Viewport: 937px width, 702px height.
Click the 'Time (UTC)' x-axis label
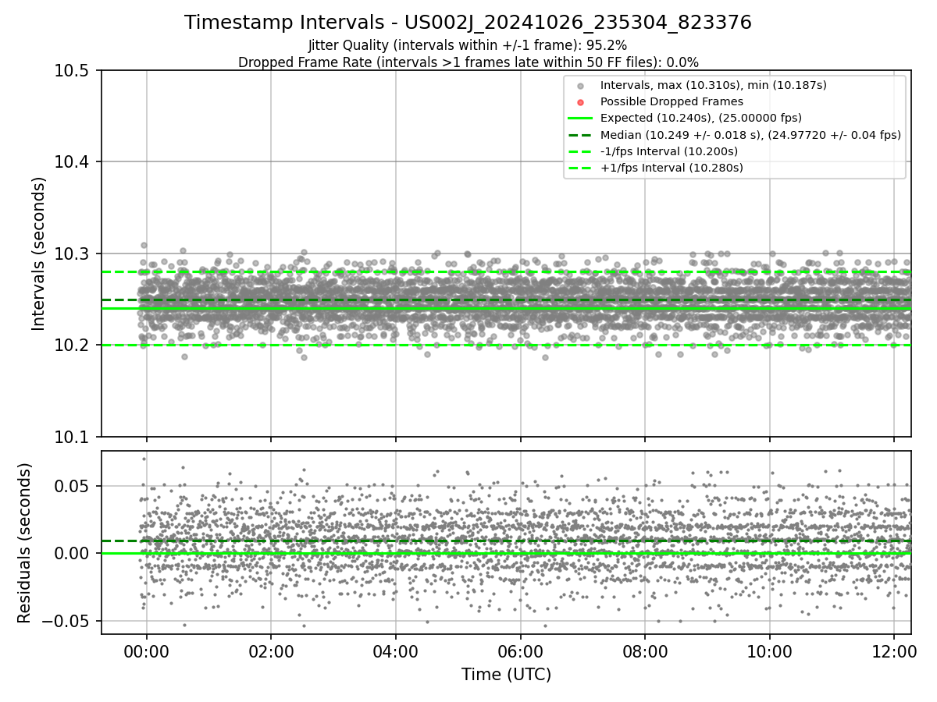click(506, 675)
